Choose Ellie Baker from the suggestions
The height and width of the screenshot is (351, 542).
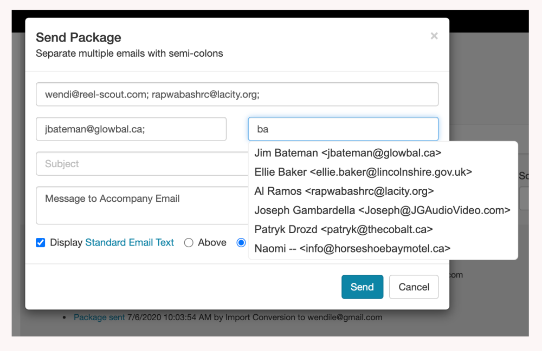point(363,172)
